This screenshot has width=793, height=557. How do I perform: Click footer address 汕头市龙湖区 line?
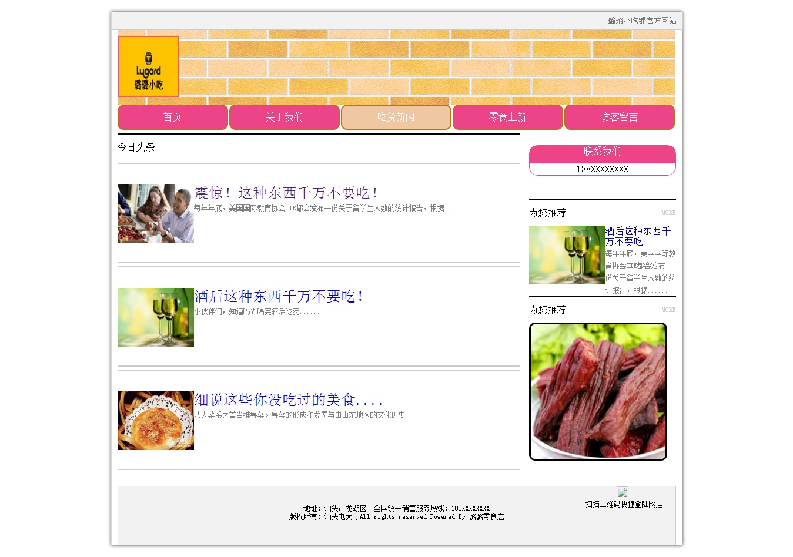397,508
